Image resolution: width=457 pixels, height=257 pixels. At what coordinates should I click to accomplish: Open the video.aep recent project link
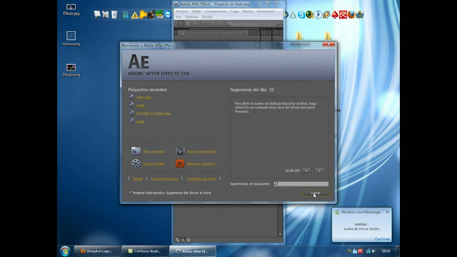pos(144,97)
